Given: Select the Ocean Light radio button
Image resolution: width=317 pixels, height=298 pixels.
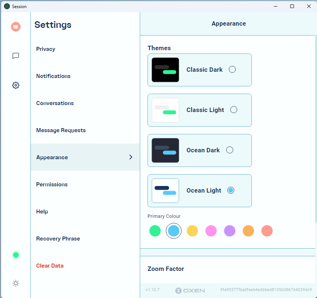Looking at the screenshot, I should pos(231,190).
